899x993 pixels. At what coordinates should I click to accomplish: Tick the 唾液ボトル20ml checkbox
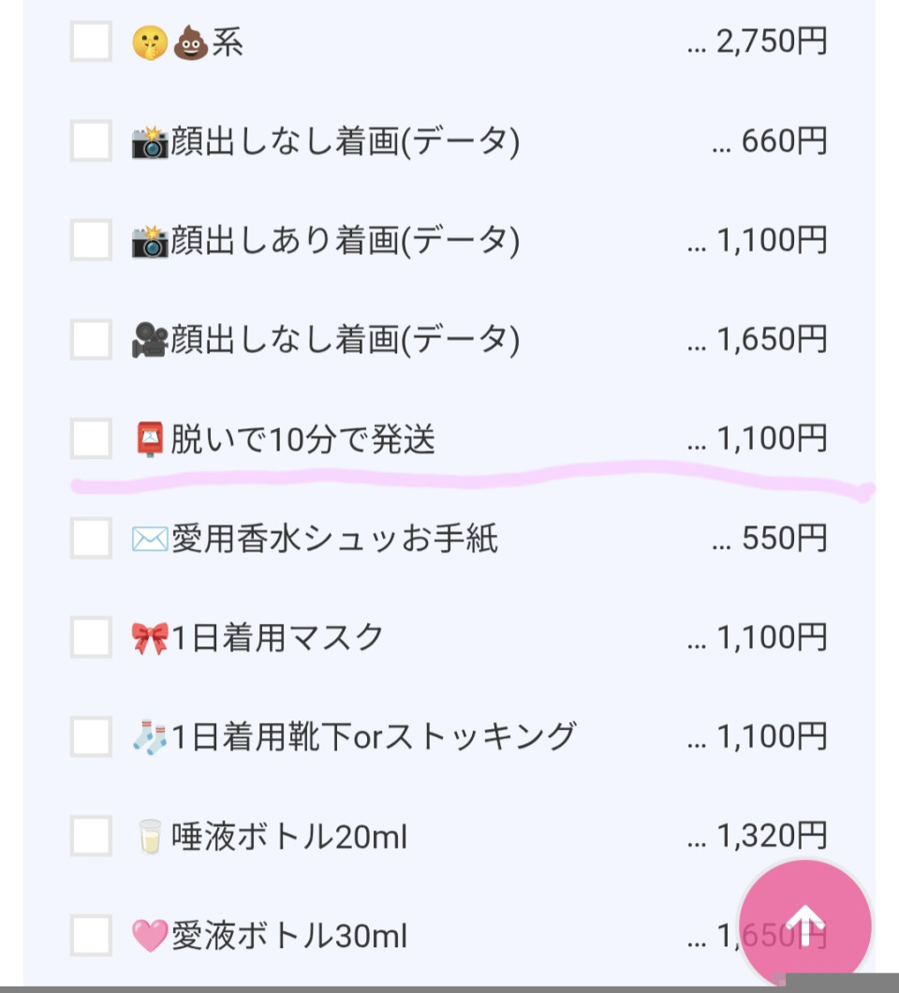(x=91, y=836)
